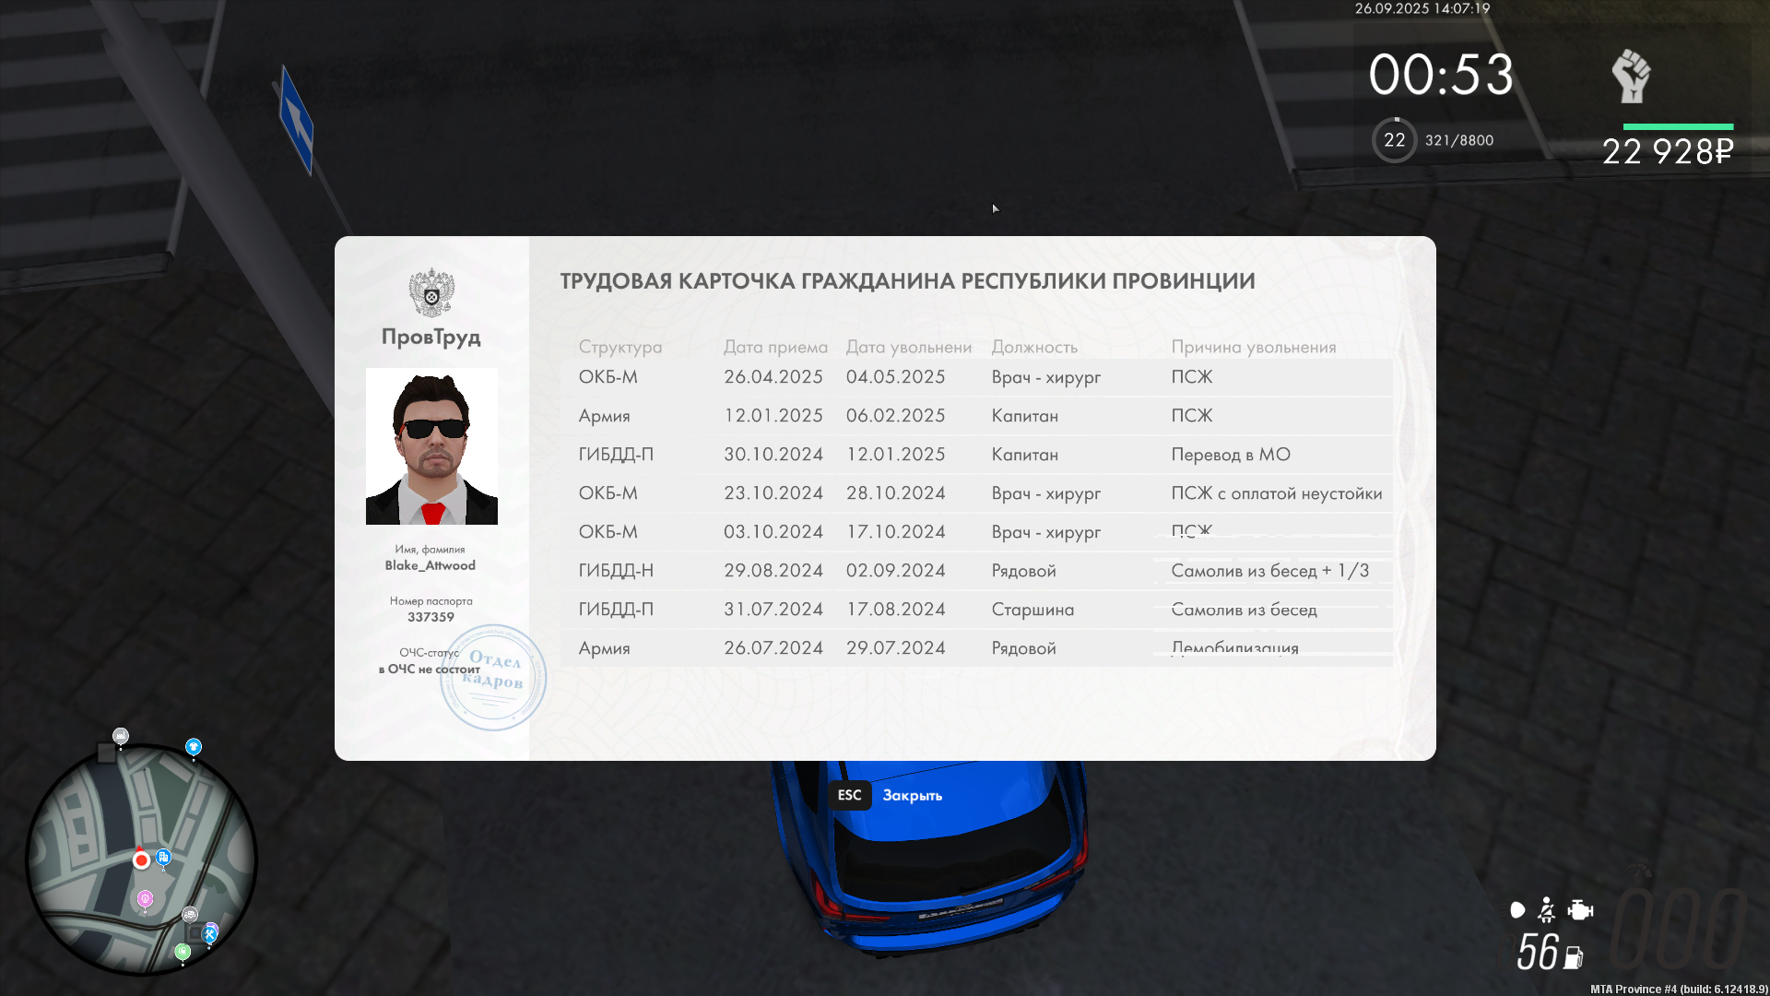Click the Закрыть label
The height and width of the screenshot is (996, 1770).
tap(912, 795)
